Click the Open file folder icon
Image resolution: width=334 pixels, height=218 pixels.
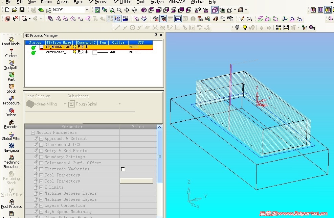pos(15,10)
